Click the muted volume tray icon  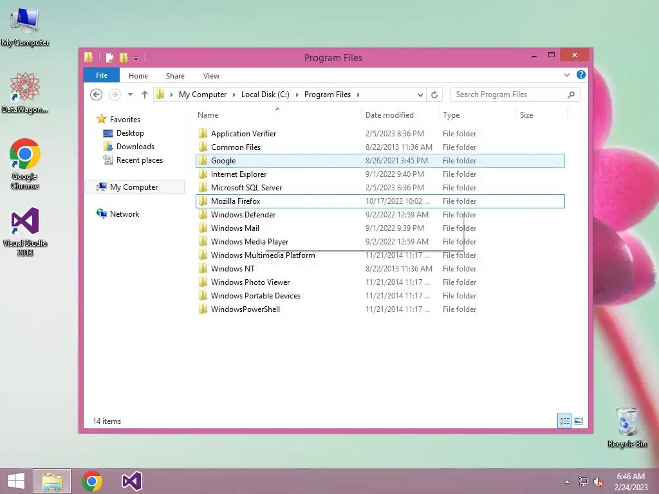599,482
